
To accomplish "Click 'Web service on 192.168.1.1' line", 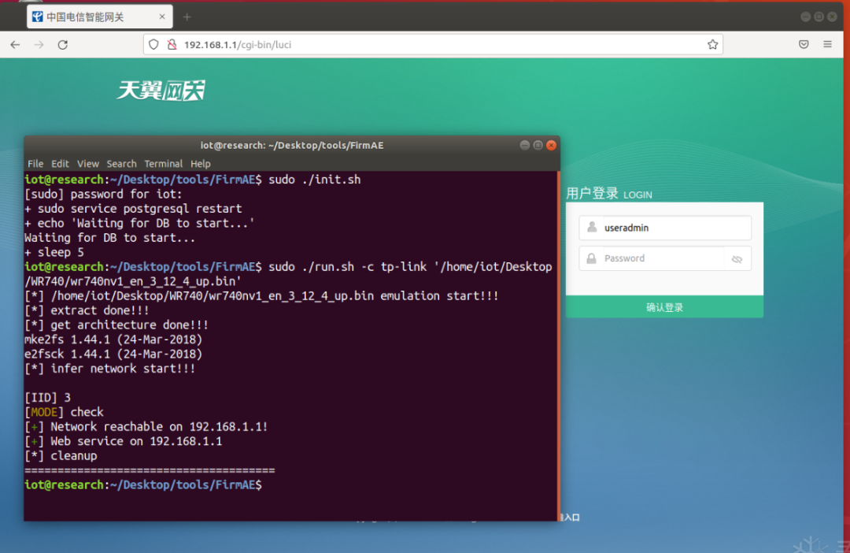I will click(124, 441).
